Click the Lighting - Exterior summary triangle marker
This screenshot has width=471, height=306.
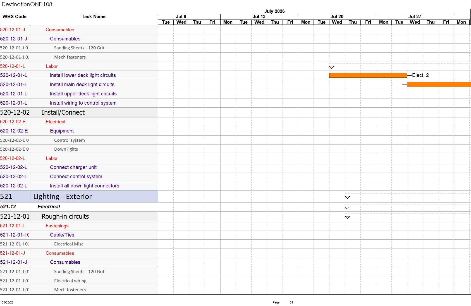tap(347, 197)
